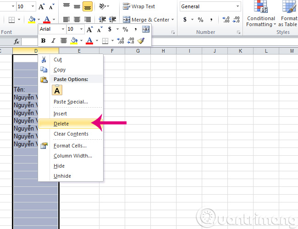Click the ribbon Decrease Font Size icon

(x=51, y=7)
